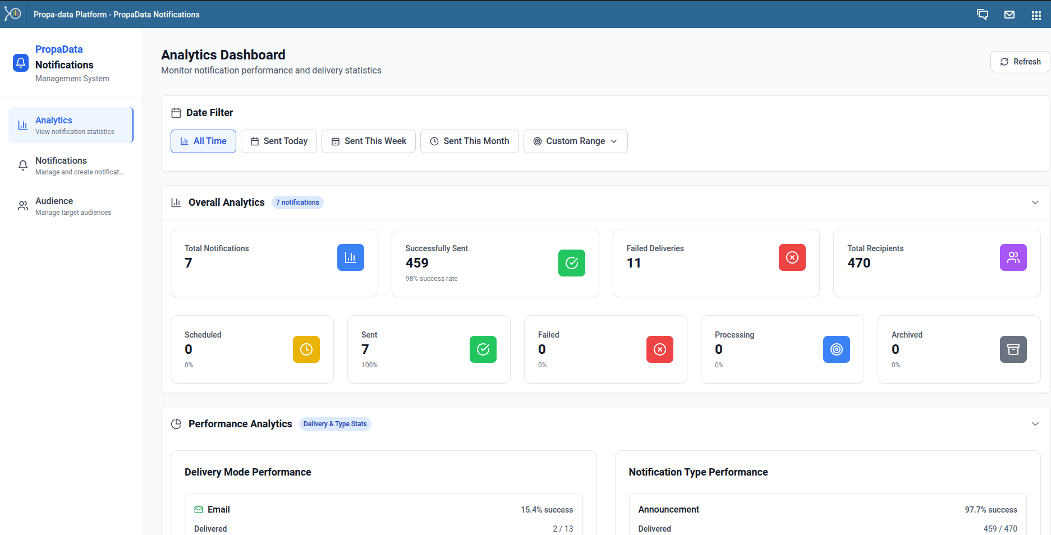Open the Custom Range dropdown
The image size is (1051, 535).
point(575,141)
